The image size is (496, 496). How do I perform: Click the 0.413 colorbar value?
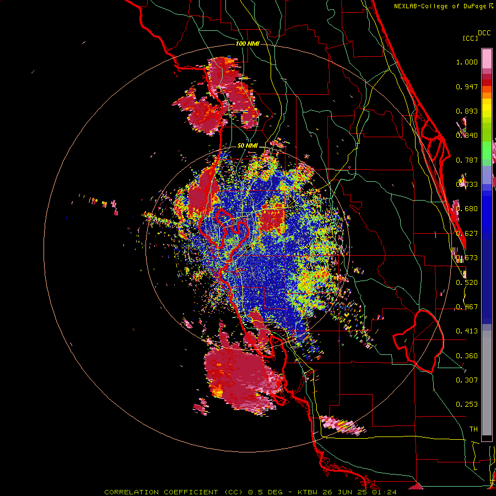pos(467,331)
